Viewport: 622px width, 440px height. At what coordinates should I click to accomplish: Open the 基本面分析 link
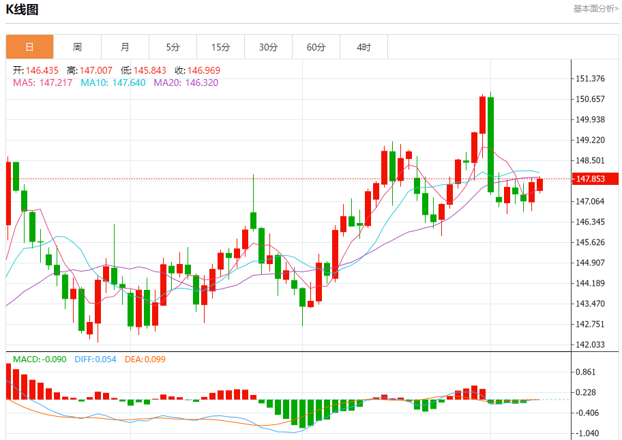click(x=596, y=9)
